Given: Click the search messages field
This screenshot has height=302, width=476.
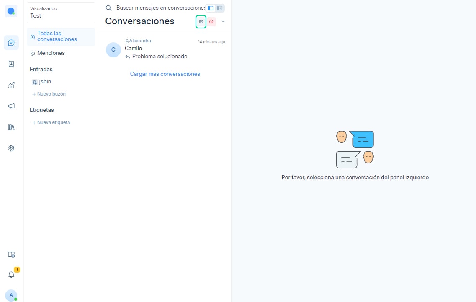Looking at the screenshot, I should [x=159, y=8].
